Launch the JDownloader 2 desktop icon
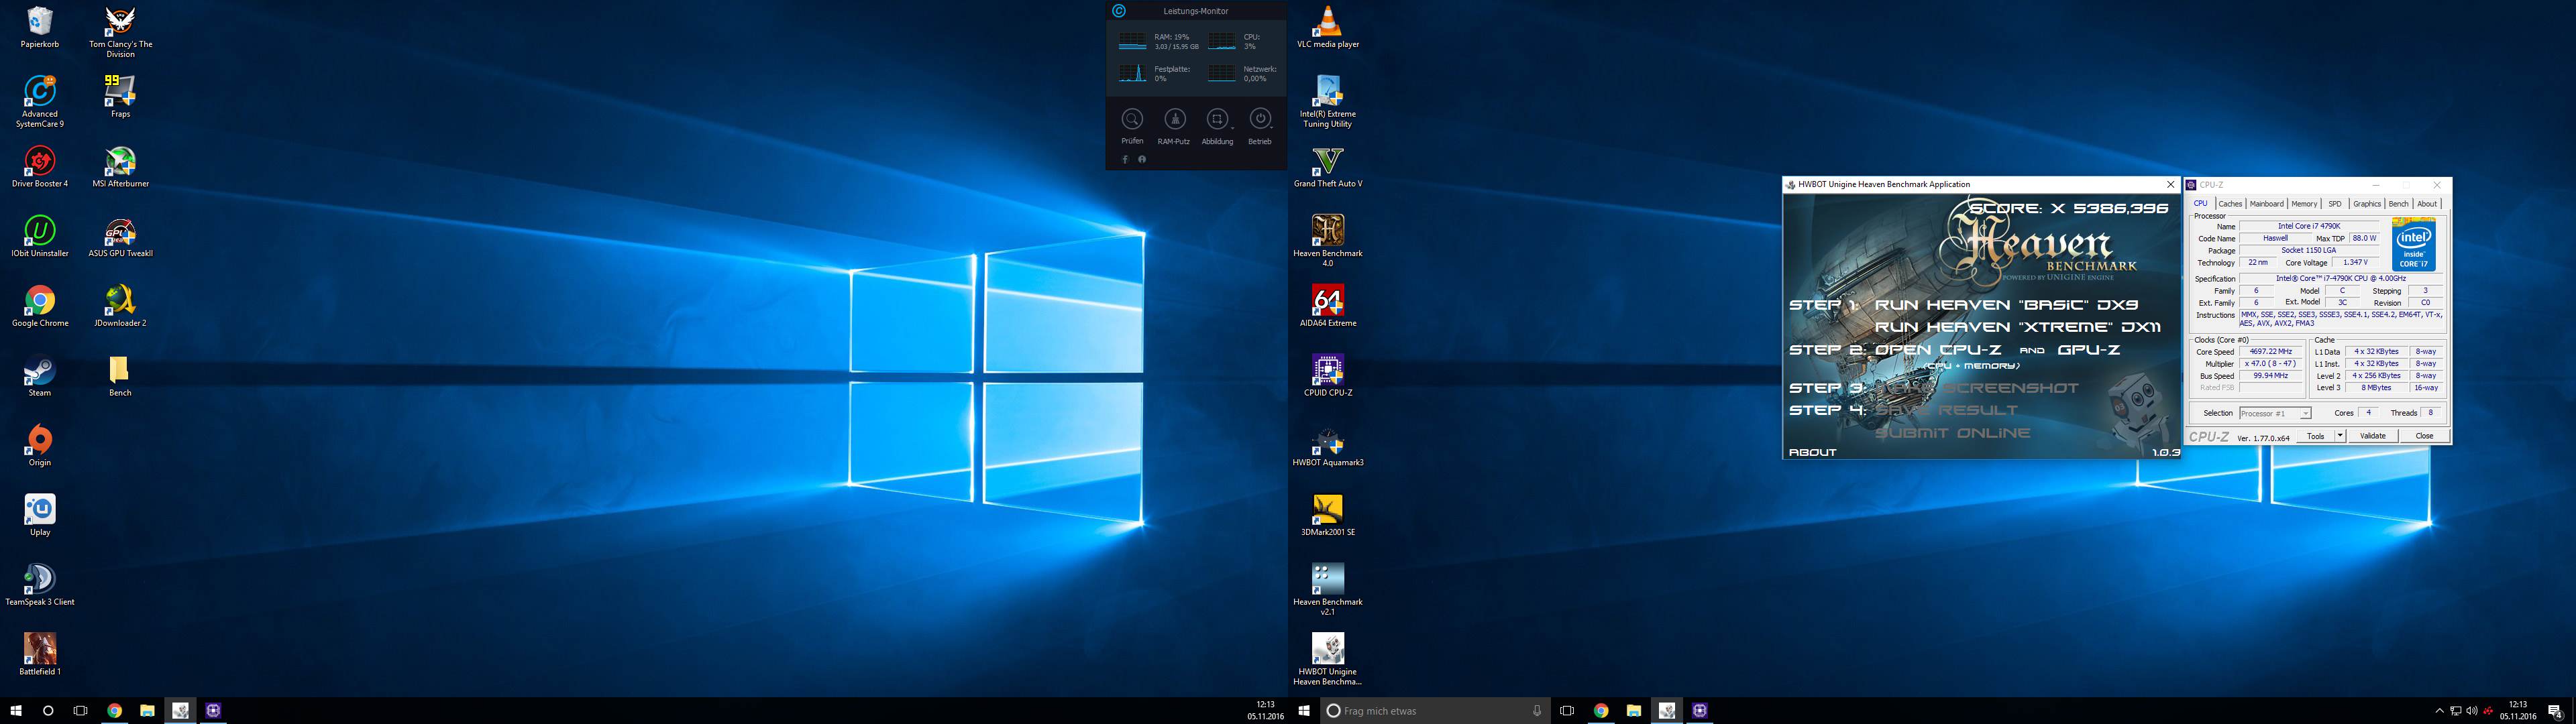Screen dimensions: 2576x724 [120, 306]
